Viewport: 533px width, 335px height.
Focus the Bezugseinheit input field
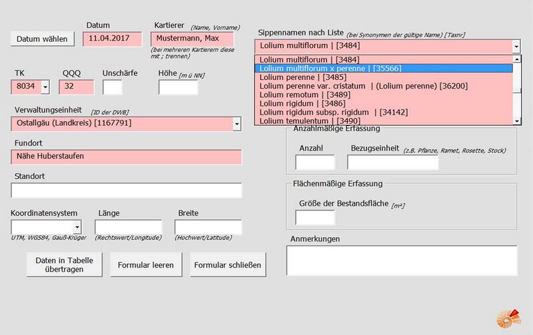393,162
